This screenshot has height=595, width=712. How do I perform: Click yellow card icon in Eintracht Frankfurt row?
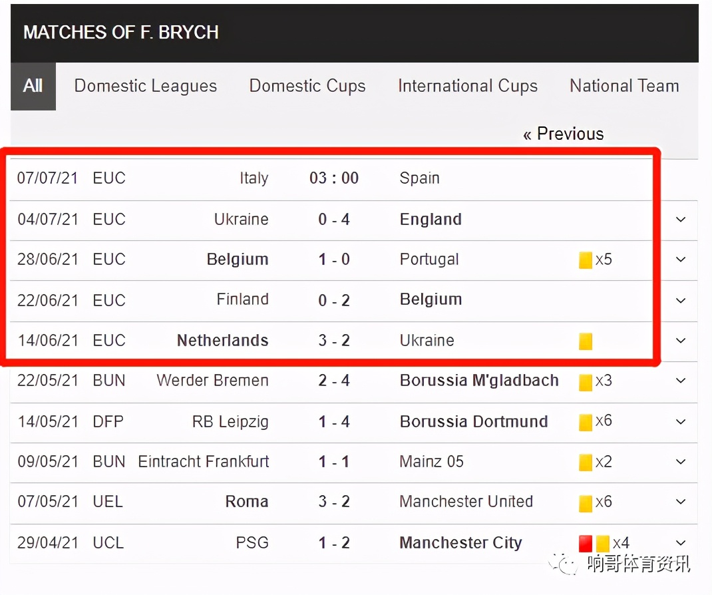586,463
